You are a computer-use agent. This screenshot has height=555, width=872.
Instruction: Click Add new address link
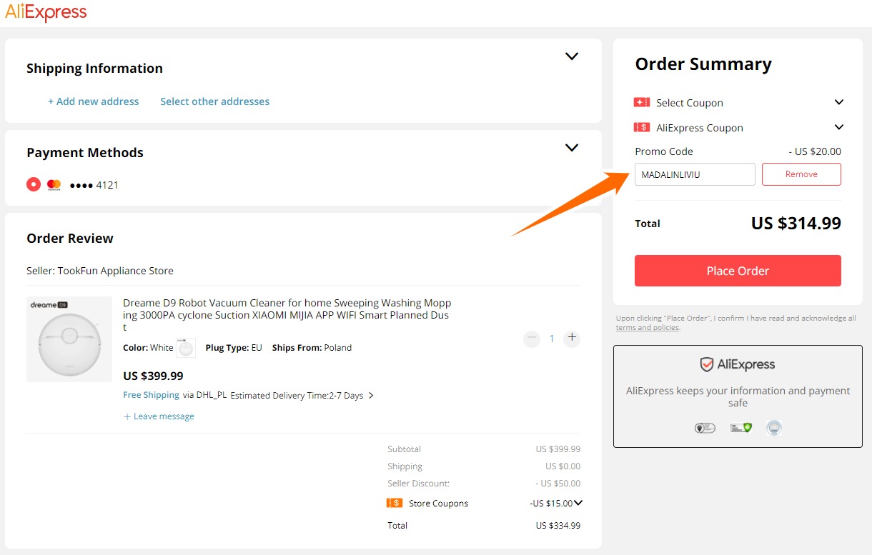tap(94, 101)
